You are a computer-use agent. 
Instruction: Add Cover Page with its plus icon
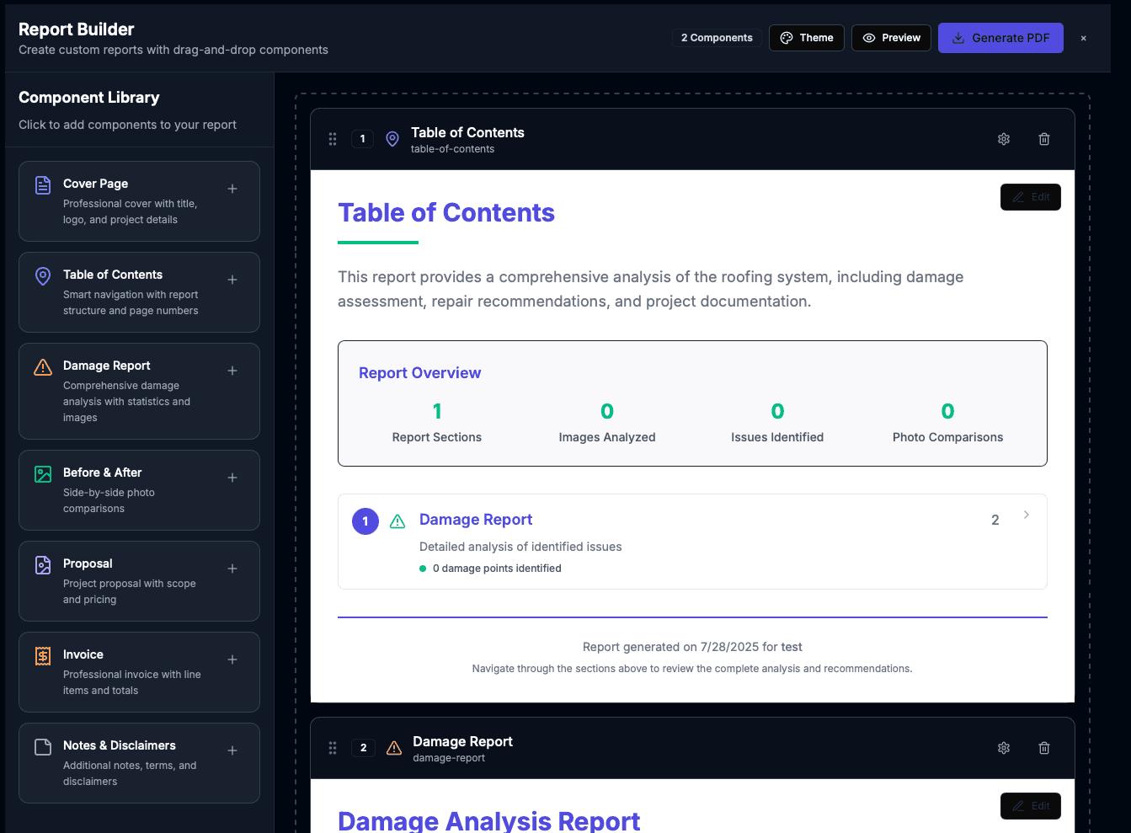pyautogui.click(x=232, y=189)
